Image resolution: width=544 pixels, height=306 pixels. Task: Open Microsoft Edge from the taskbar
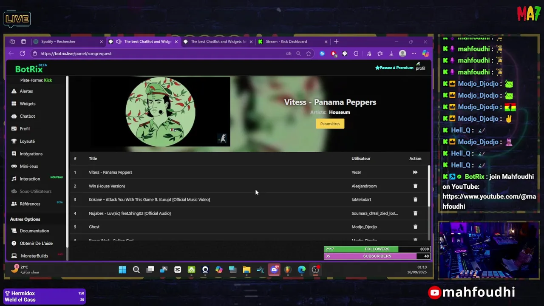pos(302,270)
